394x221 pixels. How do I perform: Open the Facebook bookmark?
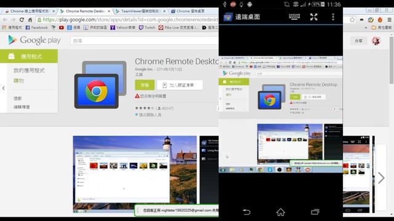[37, 28]
